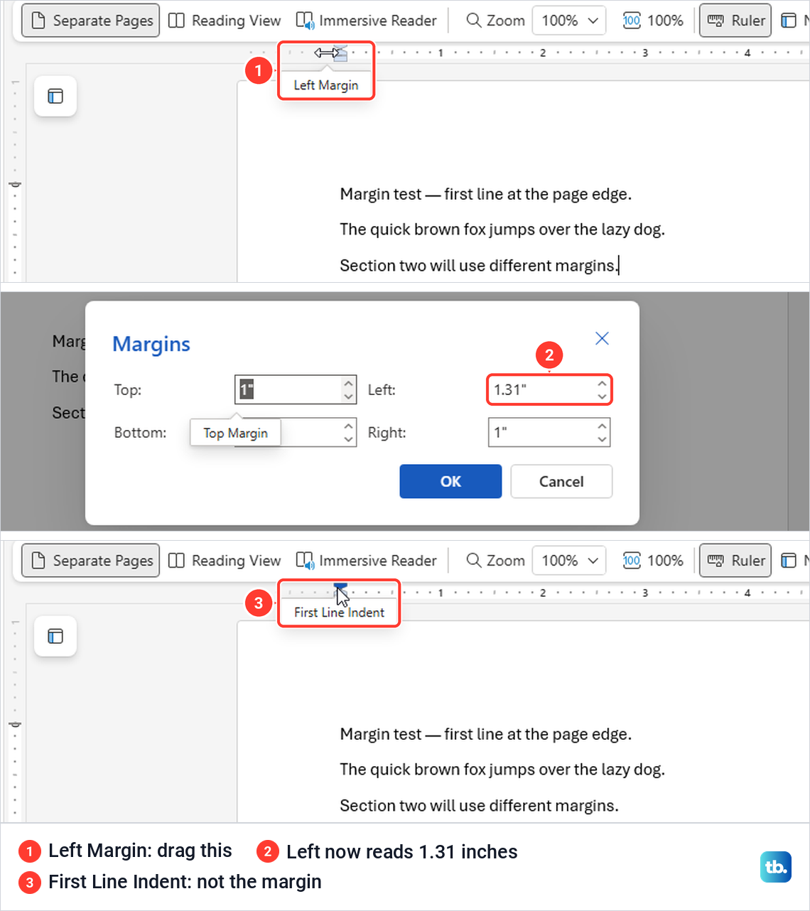Viewport: 810px width, 911px height.
Task: Decrease the Top margin with the down arrow
Action: tap(348, 397)
